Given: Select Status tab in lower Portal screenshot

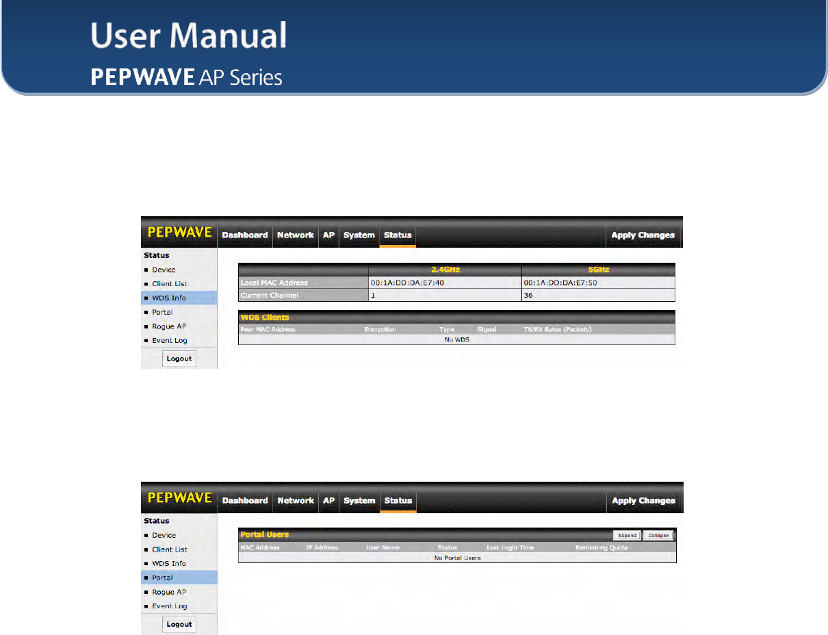Looking at the screenshot, I should pos(398,500).
